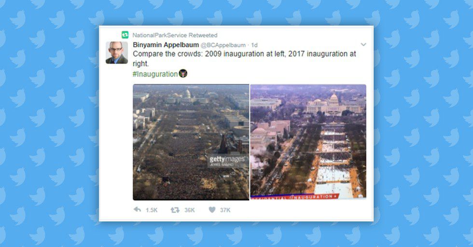Click the reply arrow icon

(x=137, y=209)
